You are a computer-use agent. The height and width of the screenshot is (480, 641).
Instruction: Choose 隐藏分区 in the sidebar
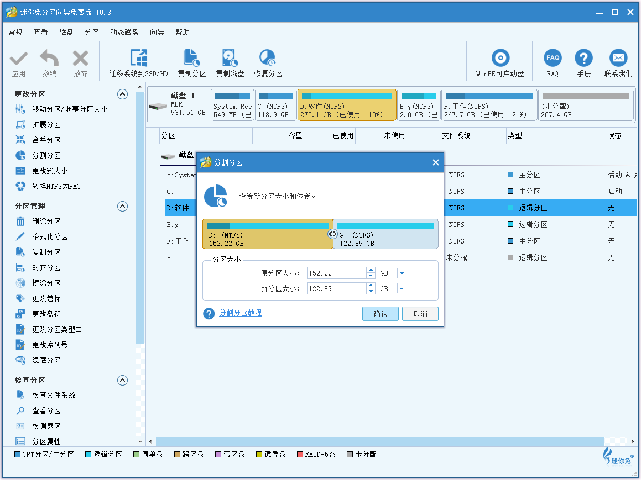click(x=46, y=360)
